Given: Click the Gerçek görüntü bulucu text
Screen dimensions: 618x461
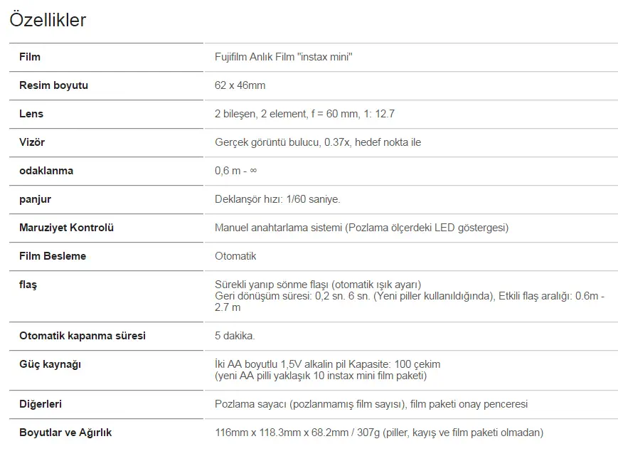Looking at the screenshot, I should tap(267, 142).
